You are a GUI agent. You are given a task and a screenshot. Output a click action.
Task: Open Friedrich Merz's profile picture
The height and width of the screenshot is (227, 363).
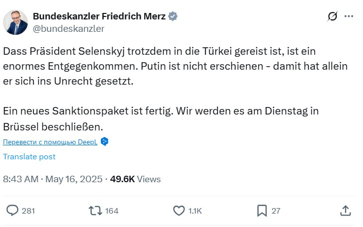click(15, 22)
